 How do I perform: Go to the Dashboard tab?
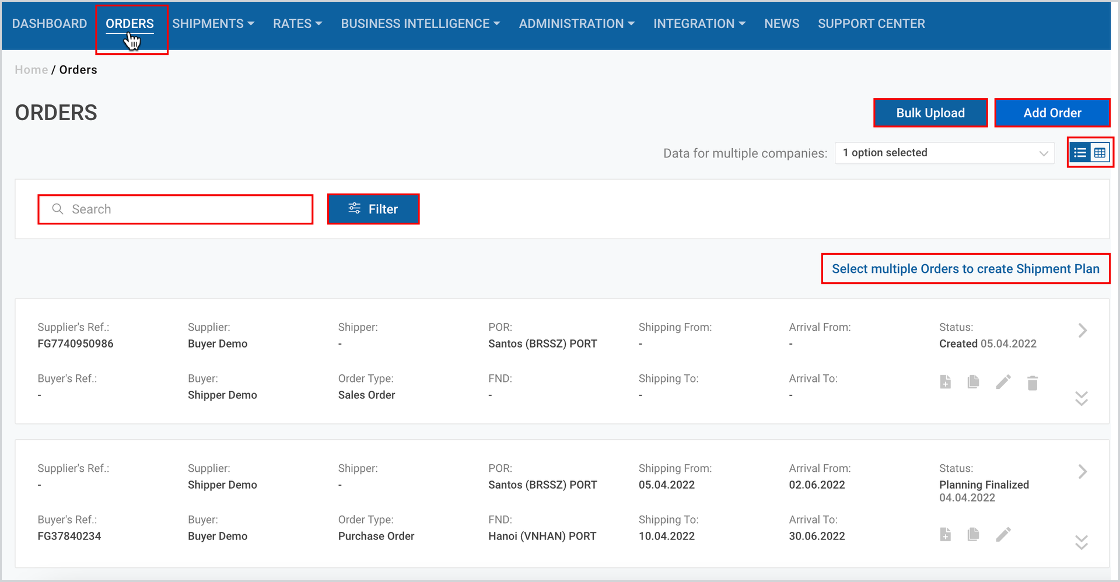click(x=50, y=24)
